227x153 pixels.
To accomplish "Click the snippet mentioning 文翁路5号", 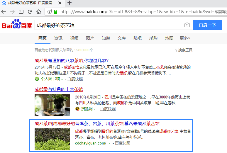I will pos(133,134).
